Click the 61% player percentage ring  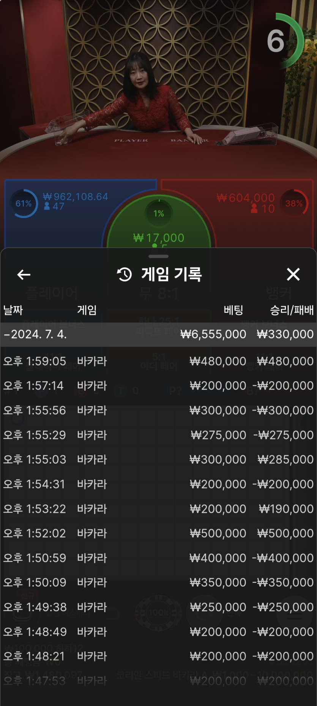click(x=24, y=204)
